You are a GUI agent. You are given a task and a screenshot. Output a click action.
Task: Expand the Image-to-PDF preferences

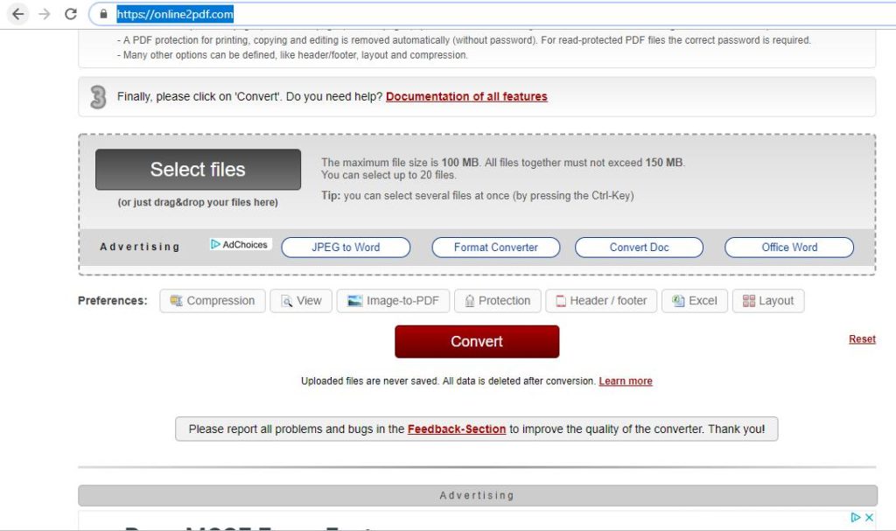pos(393,301)
